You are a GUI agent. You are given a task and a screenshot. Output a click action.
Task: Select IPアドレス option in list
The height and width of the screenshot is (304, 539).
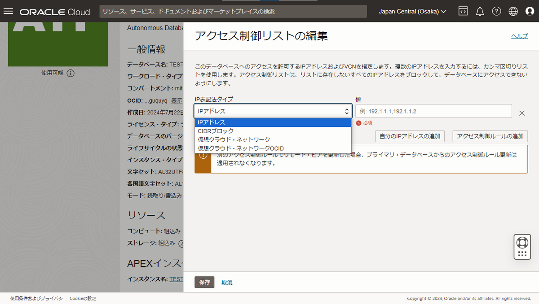coord(273,122)
